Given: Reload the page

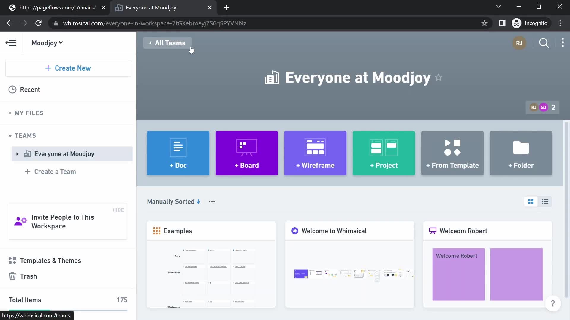Looking at the screenshot, I should point(38,23).
